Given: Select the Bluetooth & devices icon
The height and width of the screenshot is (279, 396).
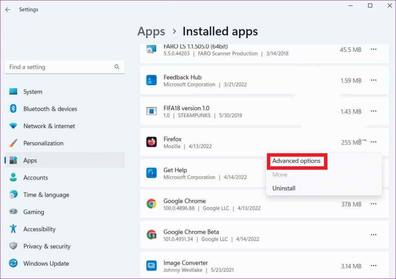Looking at the screenshot, I should 13,108.
